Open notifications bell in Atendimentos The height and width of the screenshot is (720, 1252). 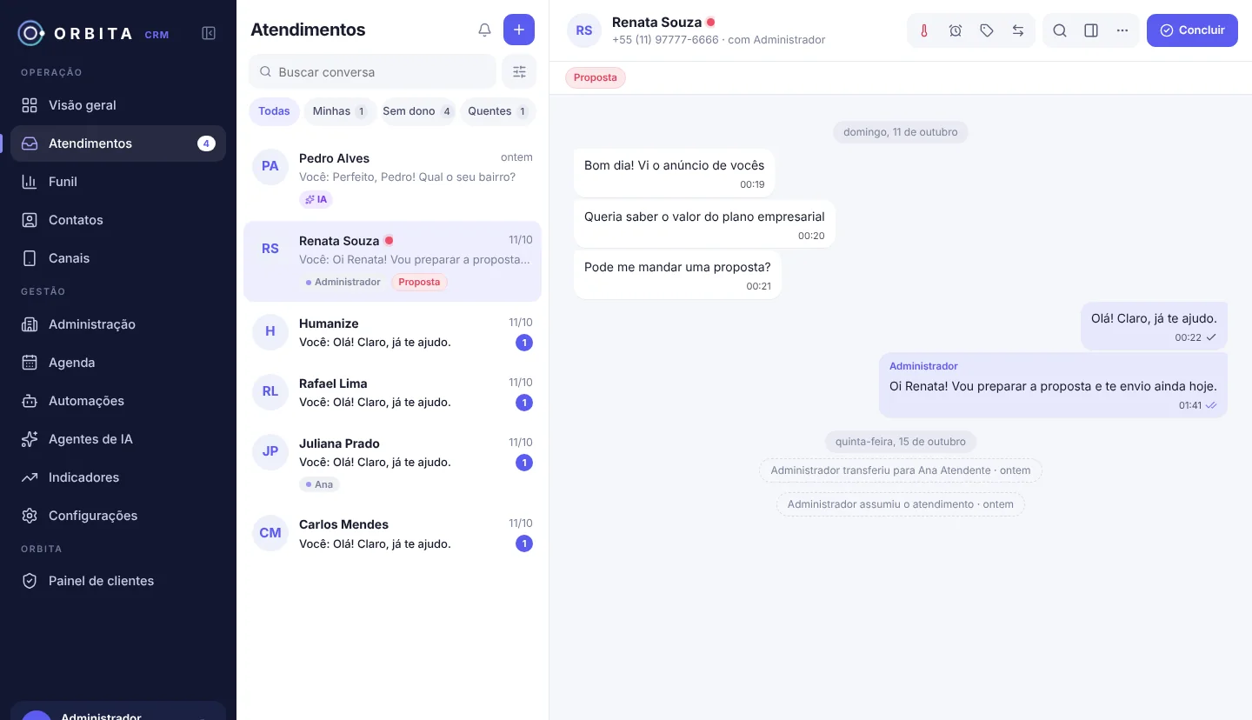tap(485, 30)
